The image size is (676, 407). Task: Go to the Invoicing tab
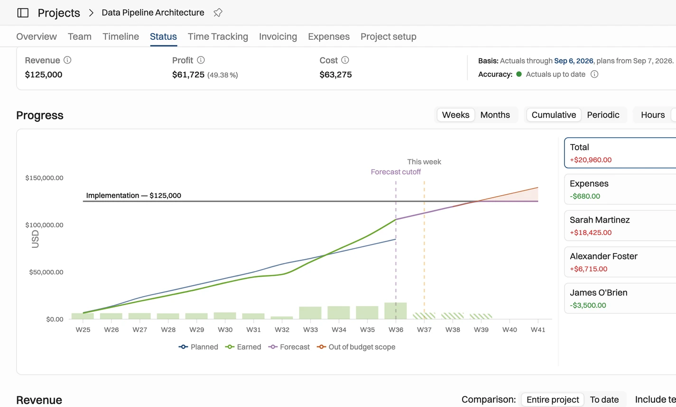pyautogui.click(x=278, y=36)
